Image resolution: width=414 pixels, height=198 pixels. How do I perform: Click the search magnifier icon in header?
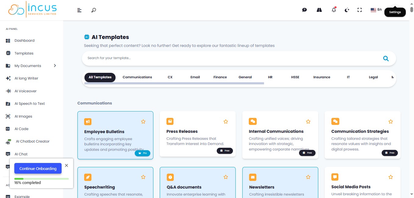[x=94, y=10]
